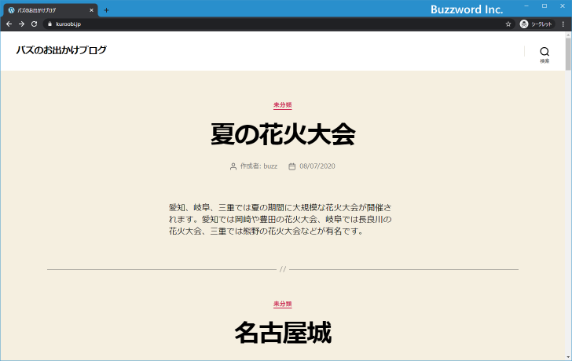Go forward with the browser forward arrow
This screenshot has height=361, width=572.
[21, 24]
